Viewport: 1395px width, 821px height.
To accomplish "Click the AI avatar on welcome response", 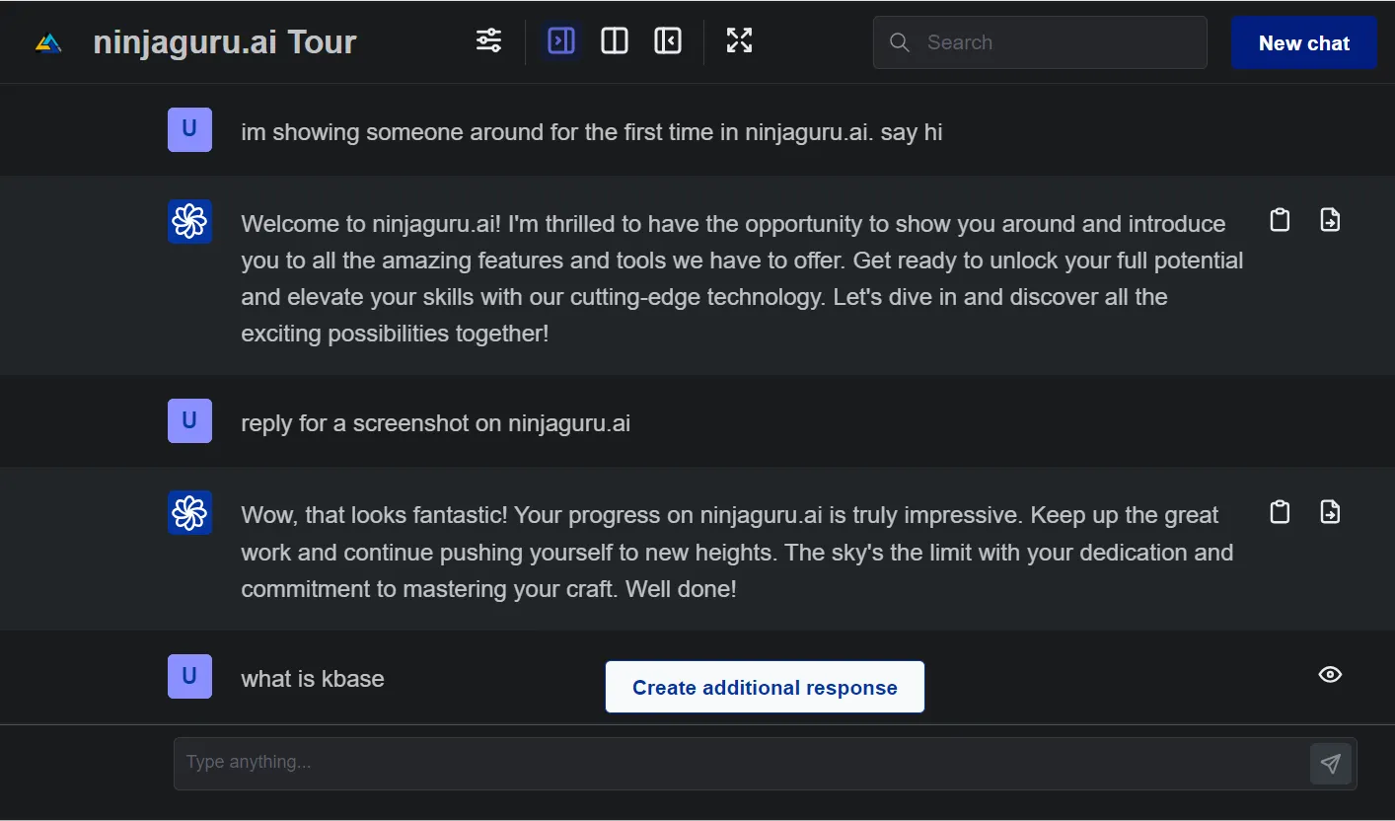I will click(189, 221).
